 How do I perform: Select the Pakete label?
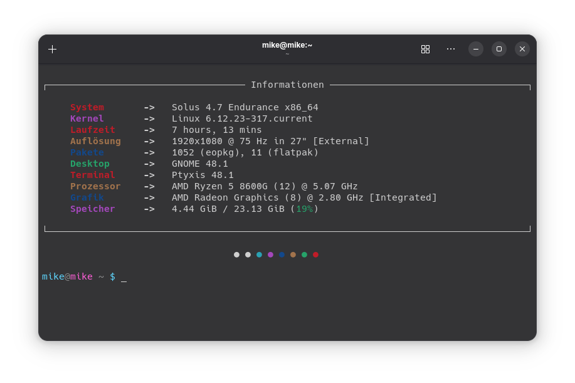pos(87,152)
